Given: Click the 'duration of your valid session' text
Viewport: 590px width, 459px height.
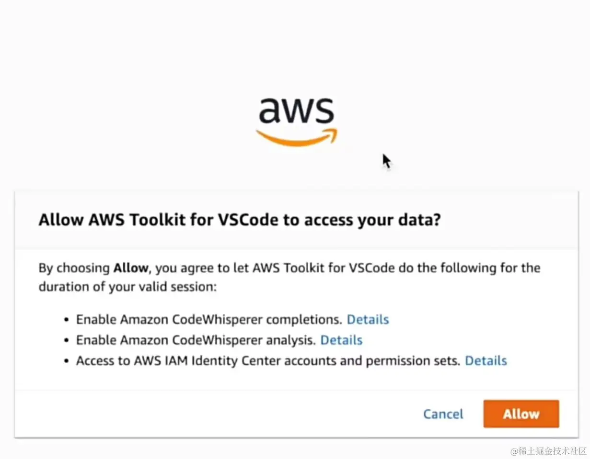Looking at the screenshot, I should [x=128, y=288].
